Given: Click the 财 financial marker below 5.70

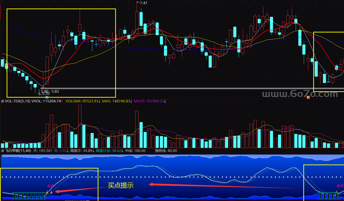Looking at the screenshot, I should tap(47, 97).
